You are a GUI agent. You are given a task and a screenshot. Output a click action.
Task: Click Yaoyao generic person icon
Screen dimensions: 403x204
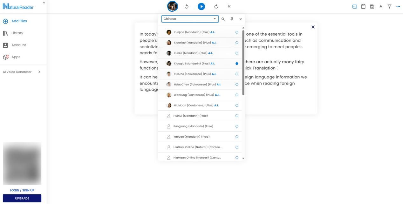[x=169, y=137]
